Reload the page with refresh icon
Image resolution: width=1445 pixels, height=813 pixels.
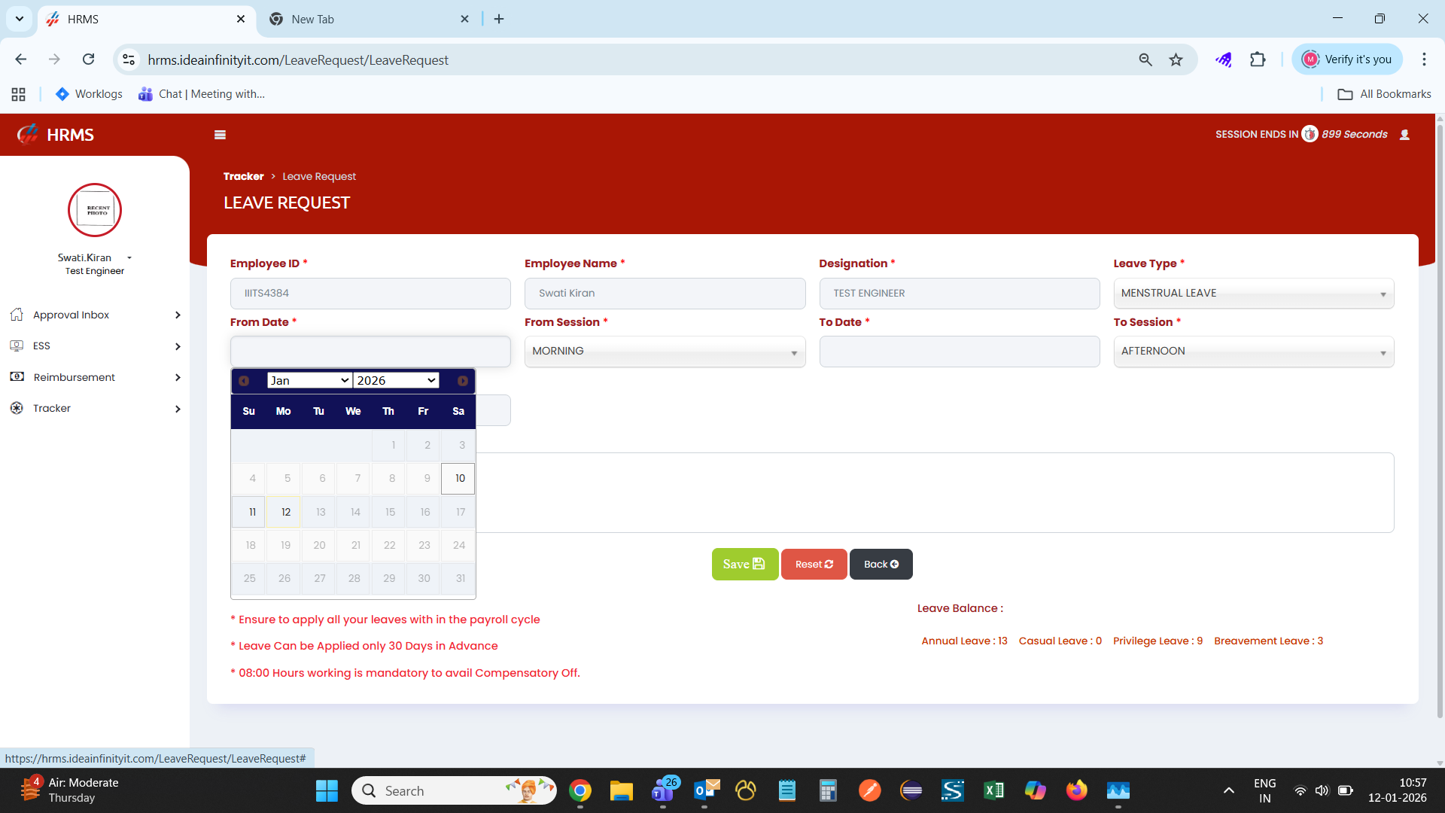coord(89,59)
